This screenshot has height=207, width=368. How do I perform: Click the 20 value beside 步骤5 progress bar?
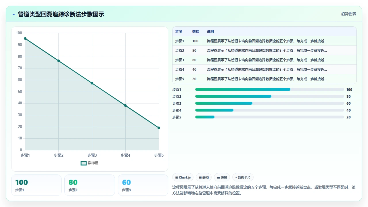(348, 117)
